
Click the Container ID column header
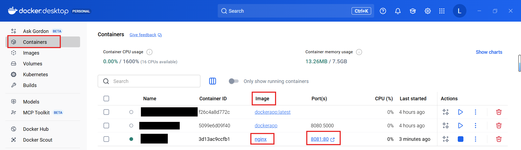[x=213, y=99]
